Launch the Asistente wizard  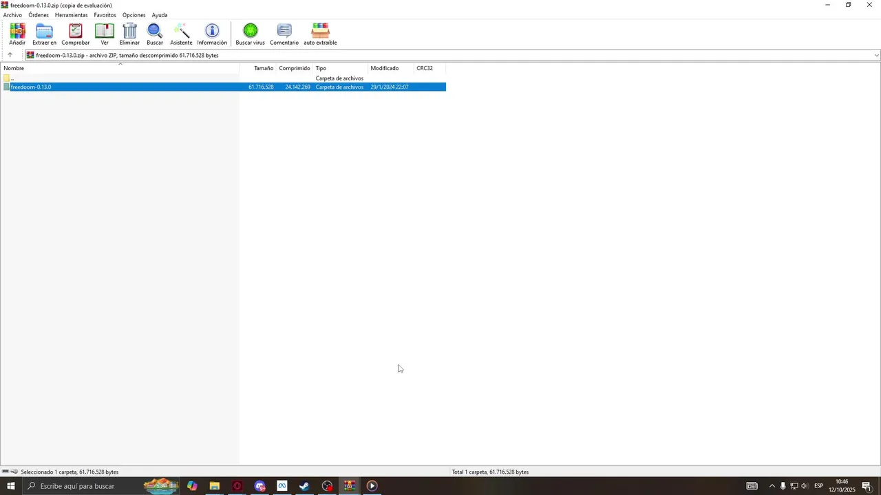181,34
